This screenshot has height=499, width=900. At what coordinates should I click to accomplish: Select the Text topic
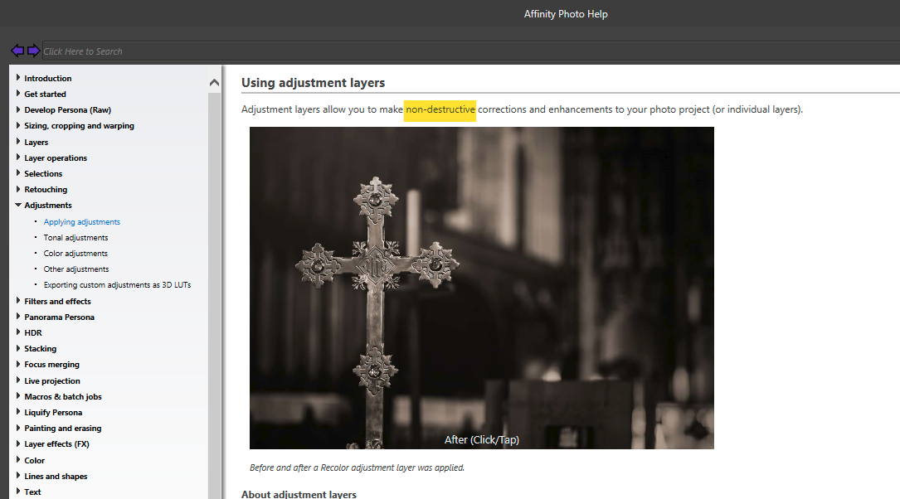(x=32, y=492)
